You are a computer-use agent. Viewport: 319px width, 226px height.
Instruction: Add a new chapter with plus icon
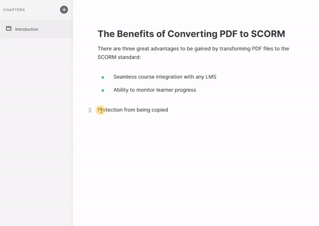64,10
